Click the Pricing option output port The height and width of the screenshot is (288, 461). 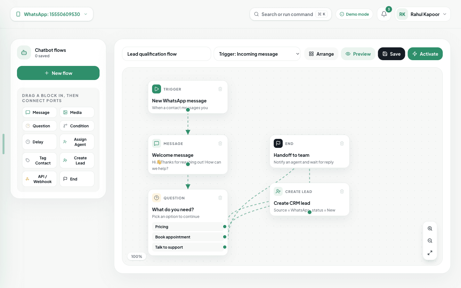click(x=225, y=227)
